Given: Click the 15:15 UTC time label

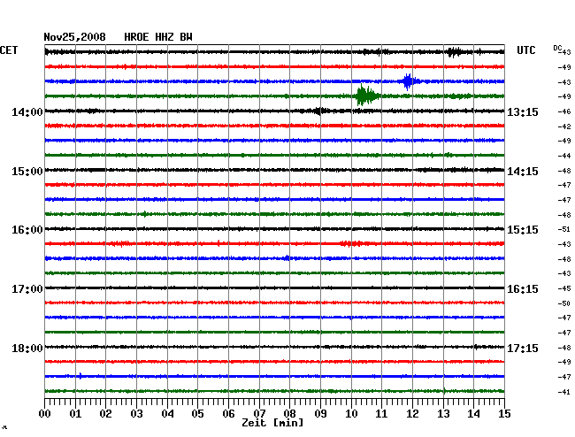Looking at the screenshot, I should [x=523, y=230].
